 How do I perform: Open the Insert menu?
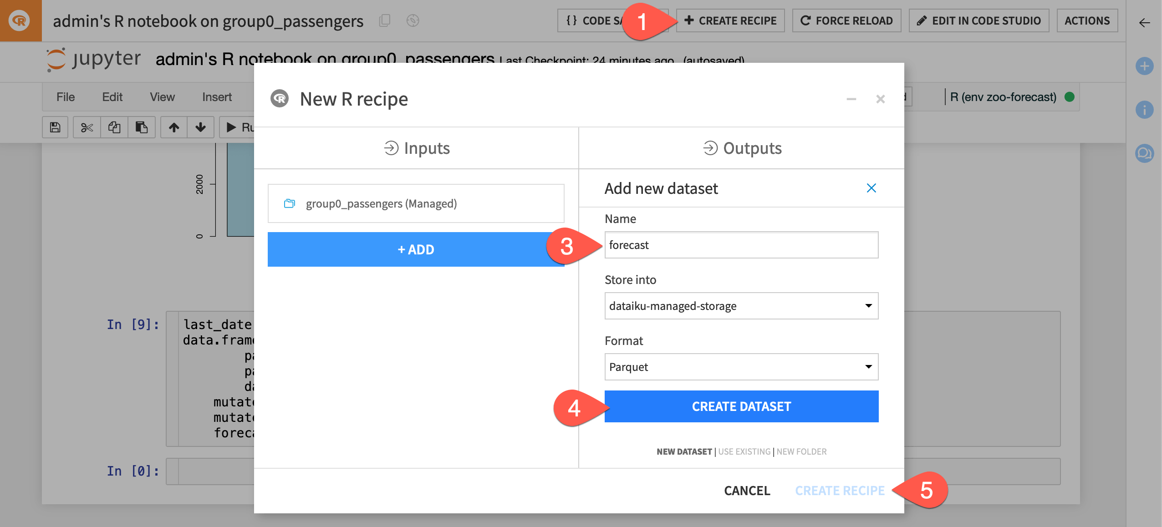[x=217, y=96]
